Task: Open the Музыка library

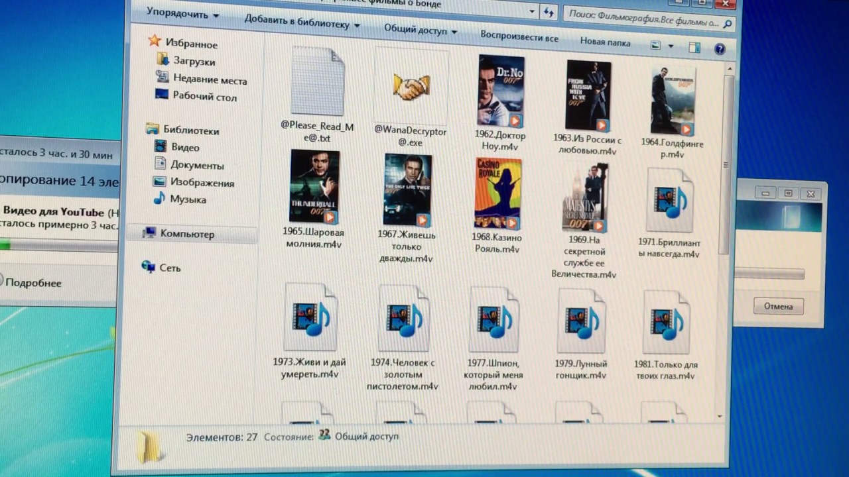Action: tap(188, 199)
